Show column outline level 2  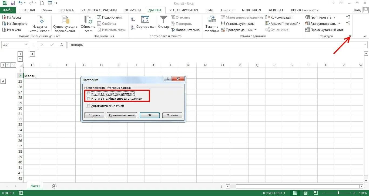[20, 59]
